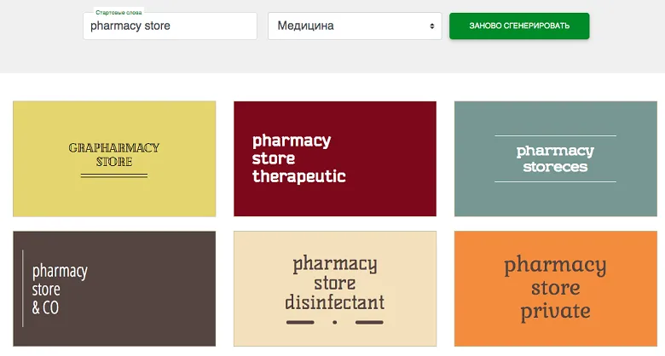The height and width of the screenshot is (356, 665).
Task: Click the "Стартовые слова" field label
Action: [119, 13]
